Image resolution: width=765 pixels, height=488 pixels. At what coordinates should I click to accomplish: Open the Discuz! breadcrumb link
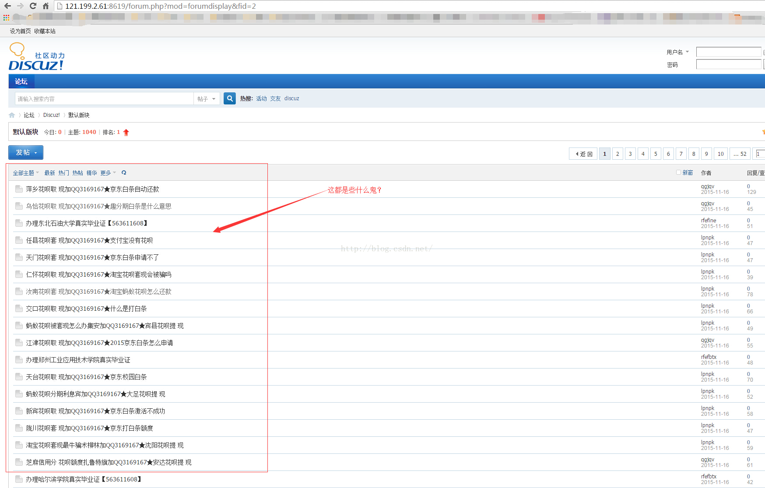click(52, 115)
